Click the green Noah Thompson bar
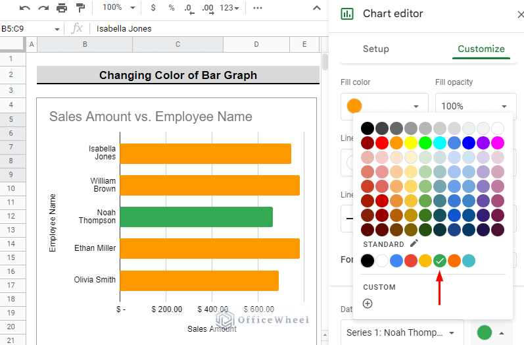This screenshot has width=524, height=345. coord(196,217)
